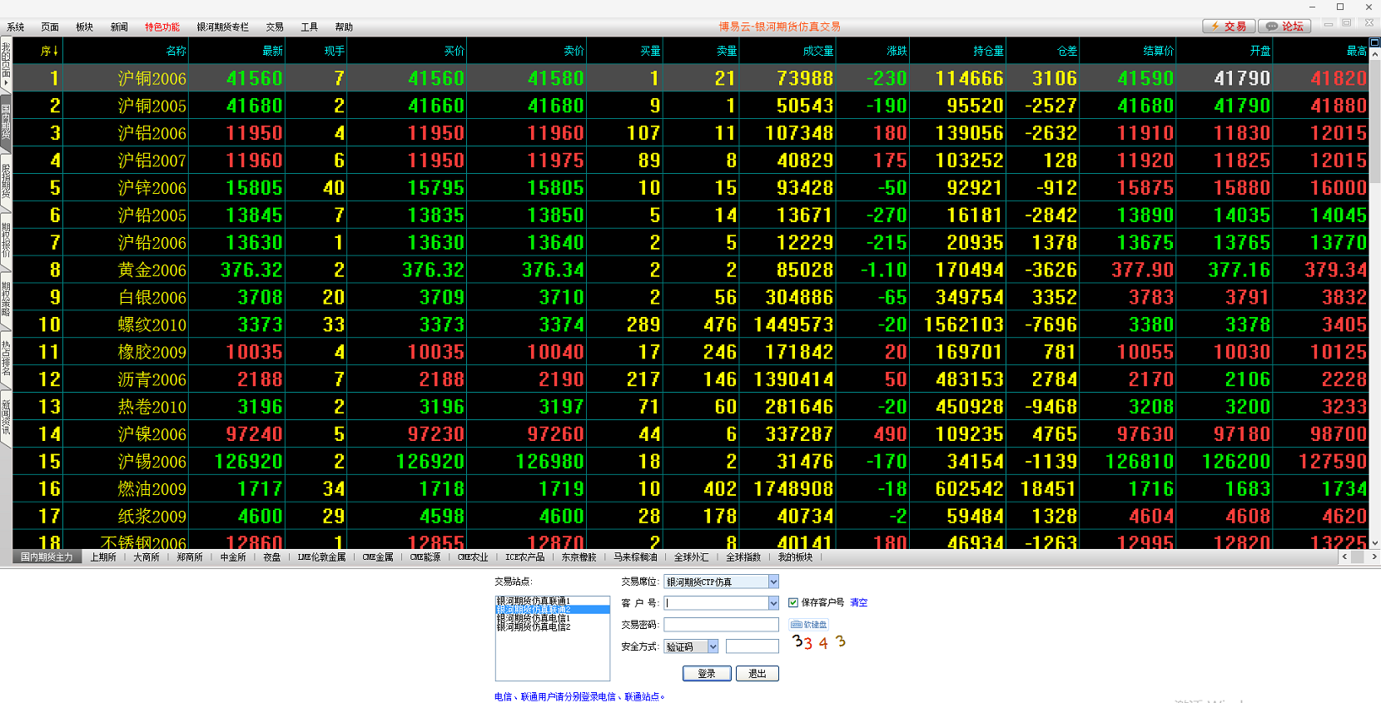The image size is (1381, 703).
Task: Open the 板块 menu
Action: click(84, 27)
